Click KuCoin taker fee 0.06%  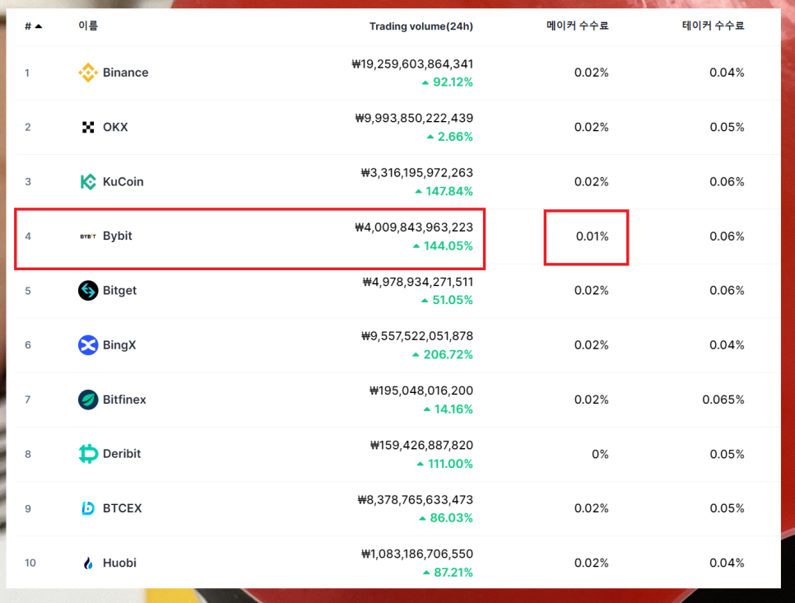pyautogui.click(x=727, y=182)
